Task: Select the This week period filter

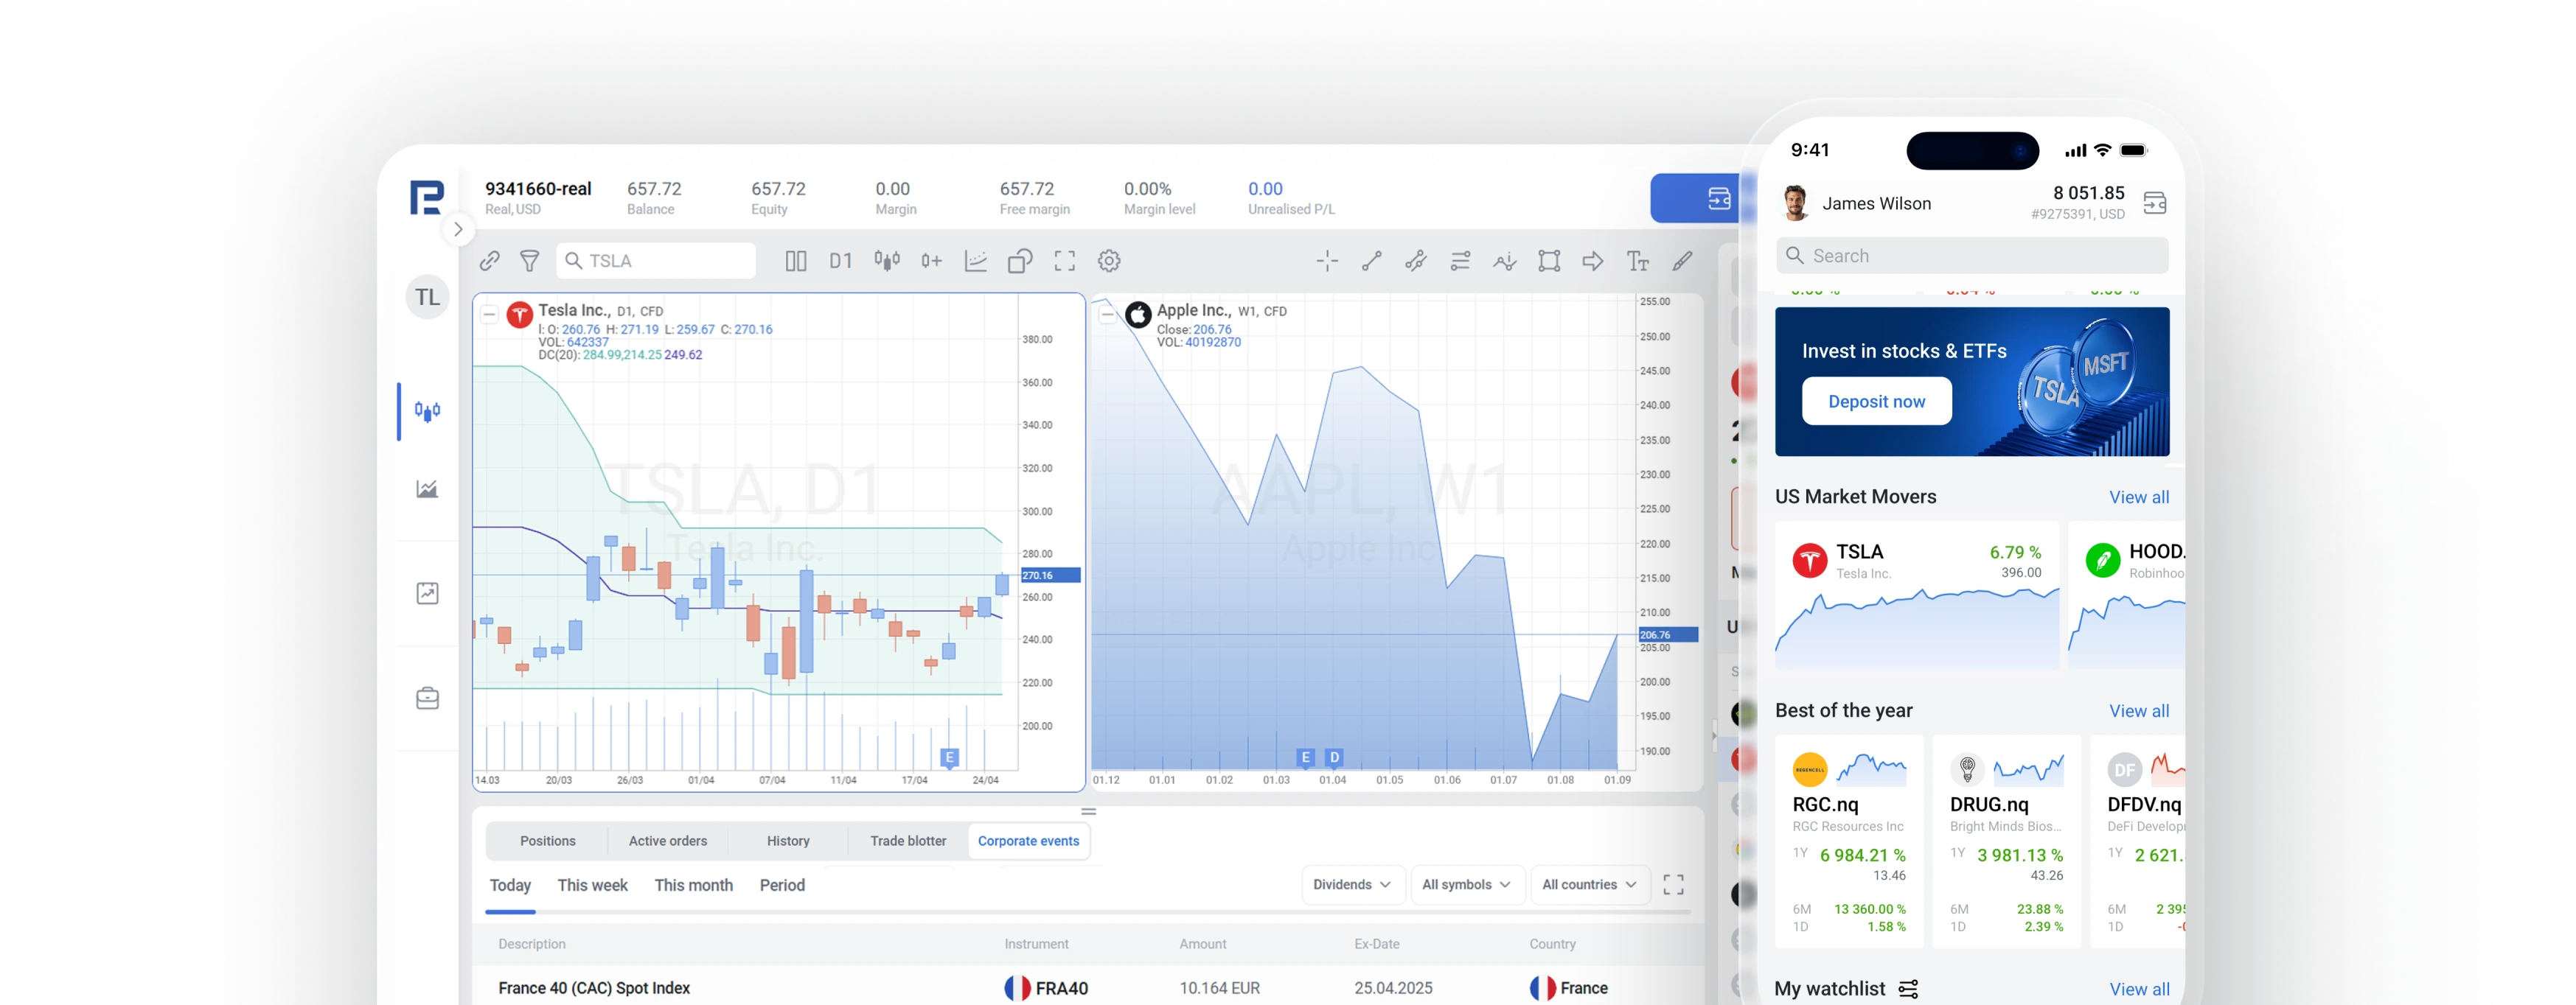Action: (592, 885)
